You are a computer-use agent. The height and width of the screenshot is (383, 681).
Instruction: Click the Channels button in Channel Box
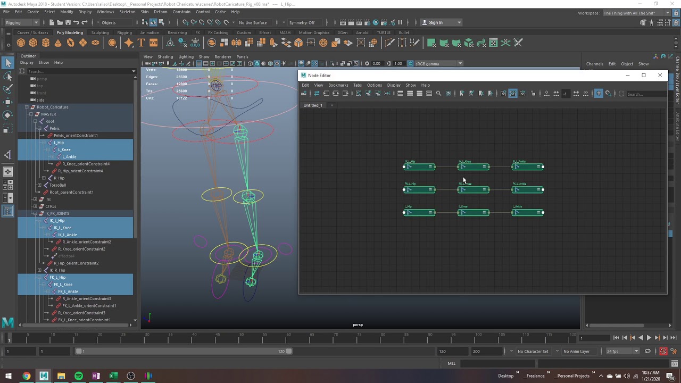595,64
